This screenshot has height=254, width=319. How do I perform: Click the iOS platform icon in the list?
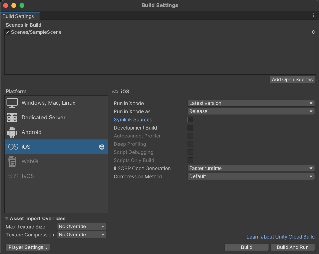pyautogui.click(x=12, y=147)
